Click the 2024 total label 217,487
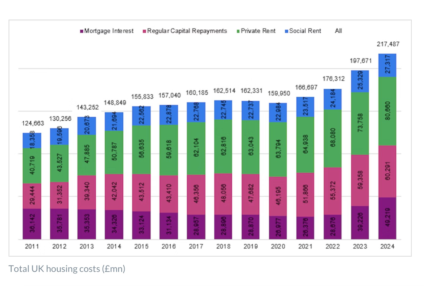 click(x=388, y=44)
